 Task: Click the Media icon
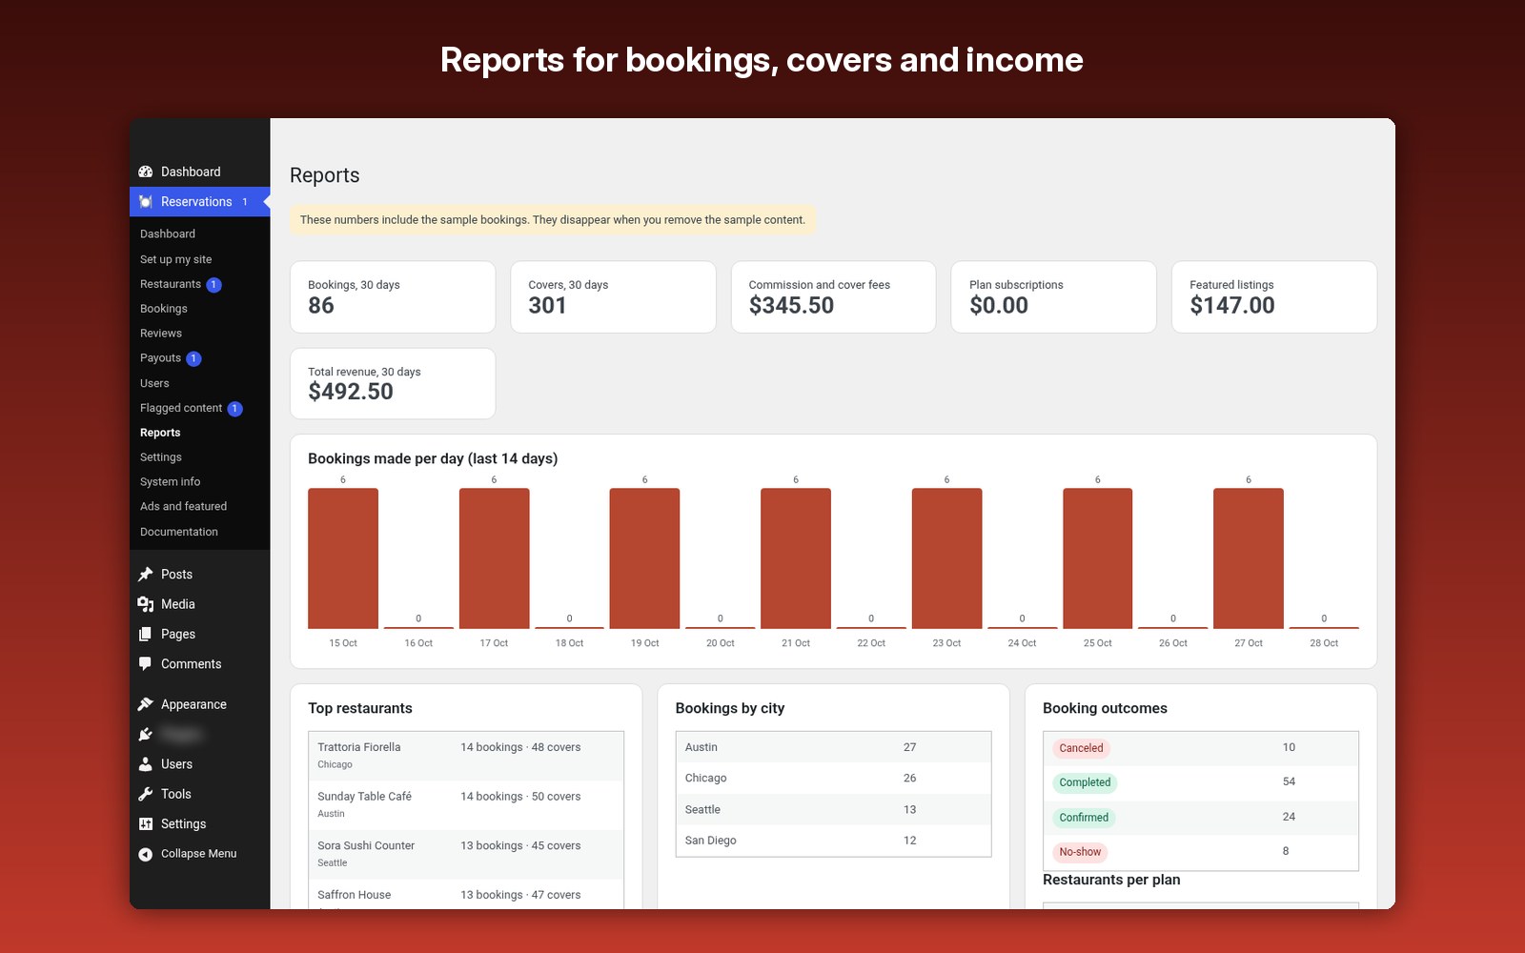(x=146, y=604)
